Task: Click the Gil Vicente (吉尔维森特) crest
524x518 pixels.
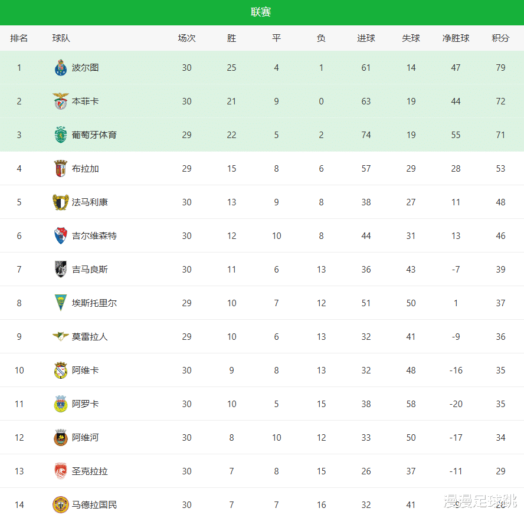Action: (61, 236)
